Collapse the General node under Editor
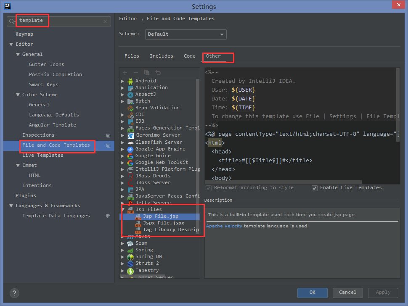The image size is (408, 306). point(18,55)
